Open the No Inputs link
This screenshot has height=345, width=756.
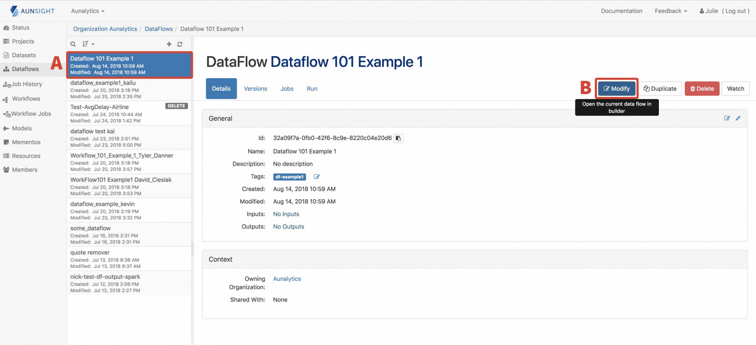click(286, 214)
